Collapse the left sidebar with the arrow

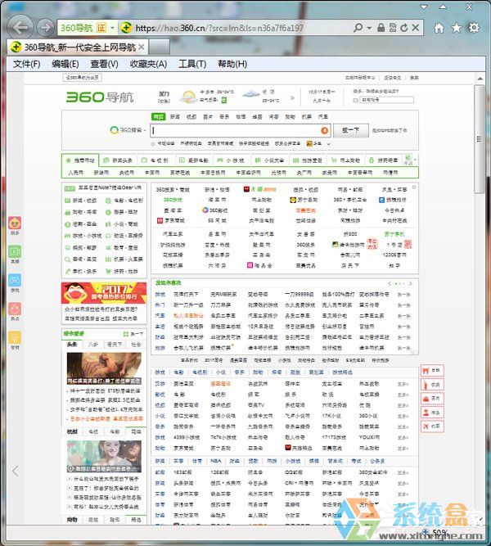(x=15, y=472)
